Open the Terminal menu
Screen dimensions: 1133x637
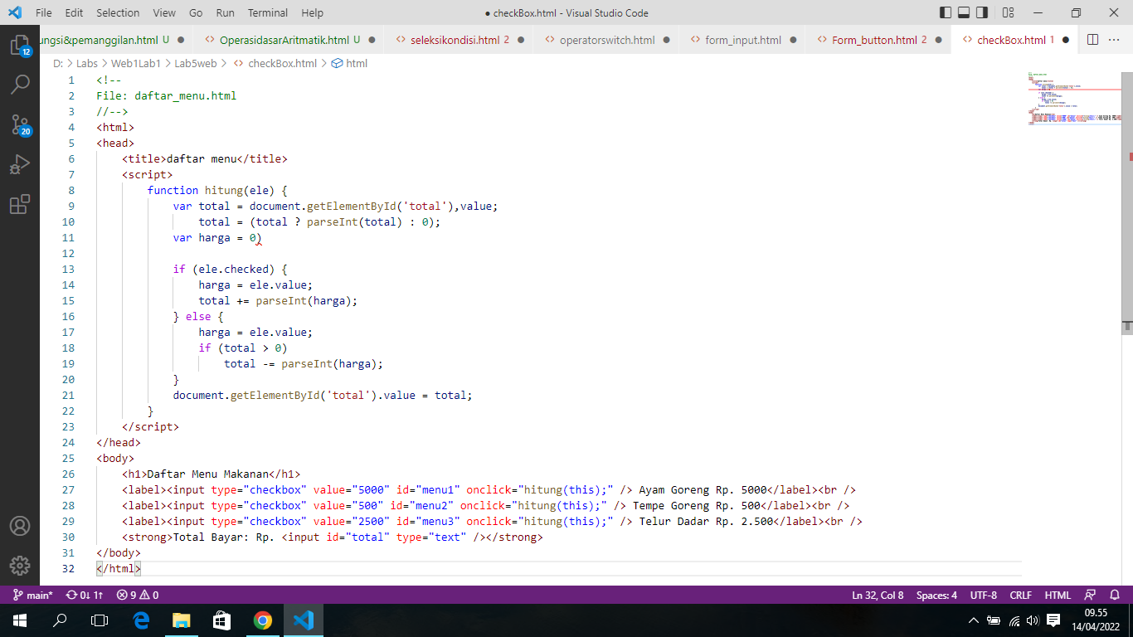tap(267, 12)
